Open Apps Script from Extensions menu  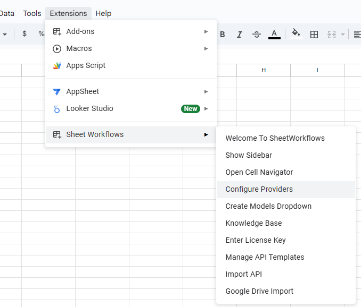tap(86, 65)
